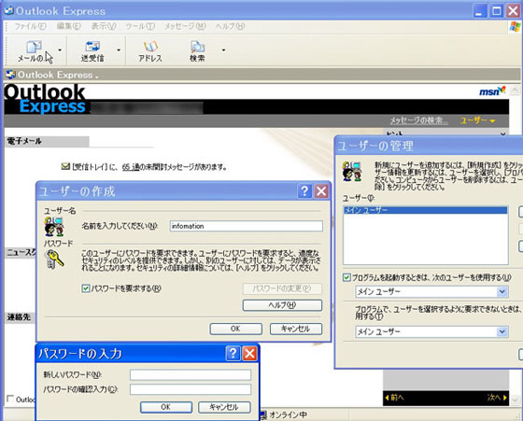The width and height of the screenshot is (523, 421).
Task: Click OK in ユーザーの作成 dialog
Action: [235, 329]
